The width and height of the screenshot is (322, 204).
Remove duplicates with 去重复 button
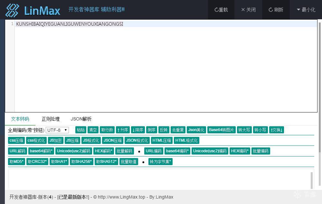tap(178, 130)
